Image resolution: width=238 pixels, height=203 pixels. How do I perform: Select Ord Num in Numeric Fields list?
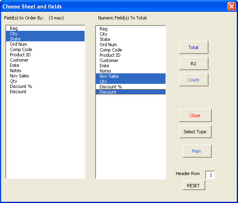(x=131, y=45)
